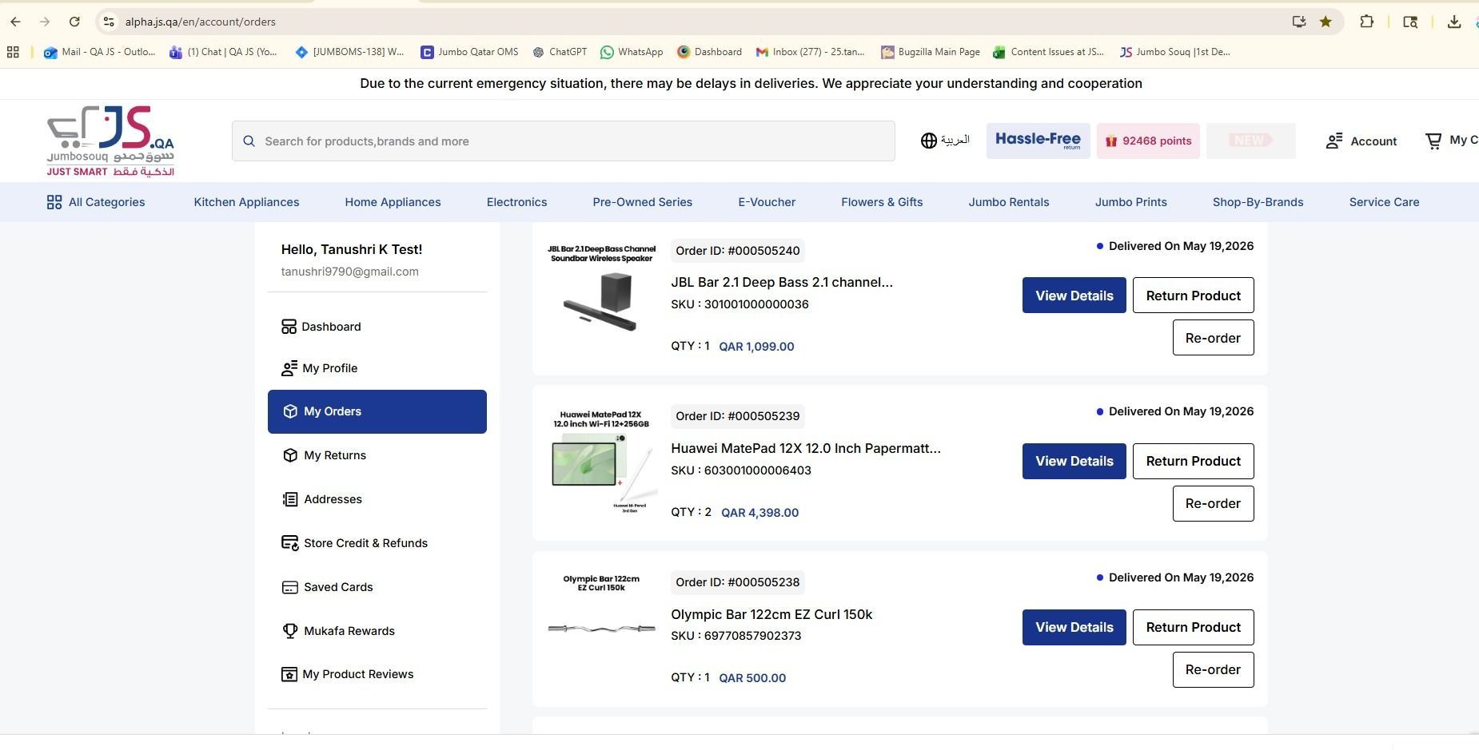The height and width of the screenshot is (750, 1479).
Task: Open the Jumbo Qatar OMS bookmark
Action: click(x=470, y=52)
